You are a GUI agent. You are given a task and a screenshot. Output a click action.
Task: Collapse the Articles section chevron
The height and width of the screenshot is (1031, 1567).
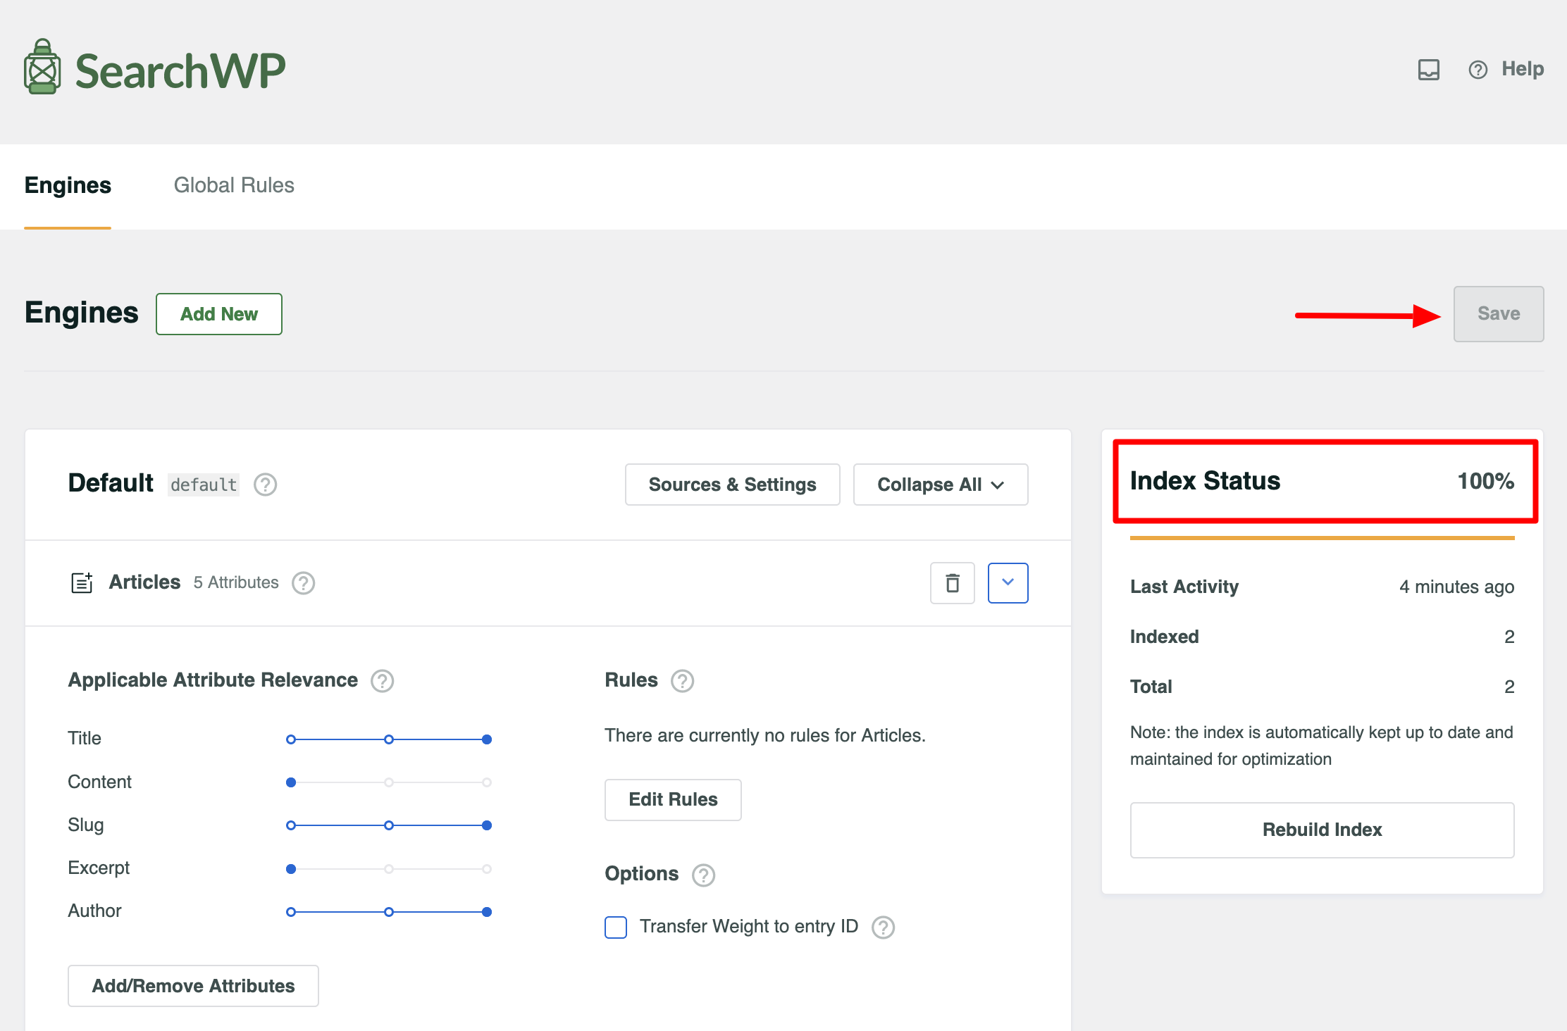pyautogui.click(x=1008, y=583)
